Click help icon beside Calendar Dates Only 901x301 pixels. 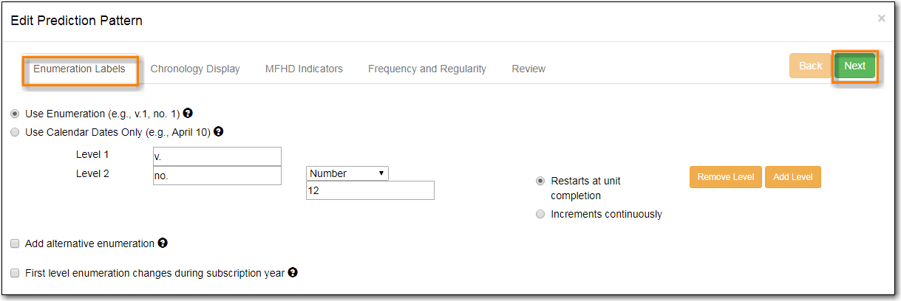click(218, 132)
